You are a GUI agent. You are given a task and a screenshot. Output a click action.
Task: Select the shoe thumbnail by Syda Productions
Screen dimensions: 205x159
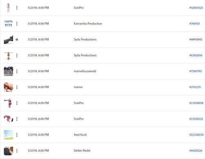coord(9,40)
